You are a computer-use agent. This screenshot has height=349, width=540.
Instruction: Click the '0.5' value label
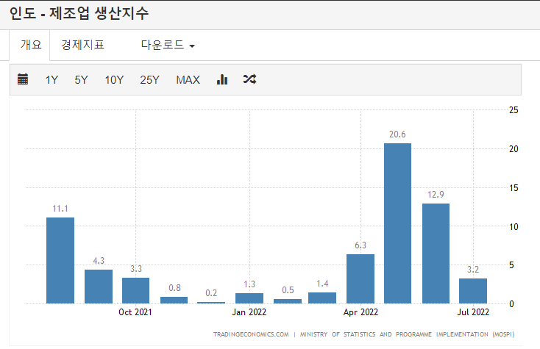pyautogui.click(x=288, y=290)
